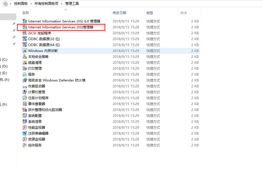Select the 恢复驱动器 icon

coord(25,86)
